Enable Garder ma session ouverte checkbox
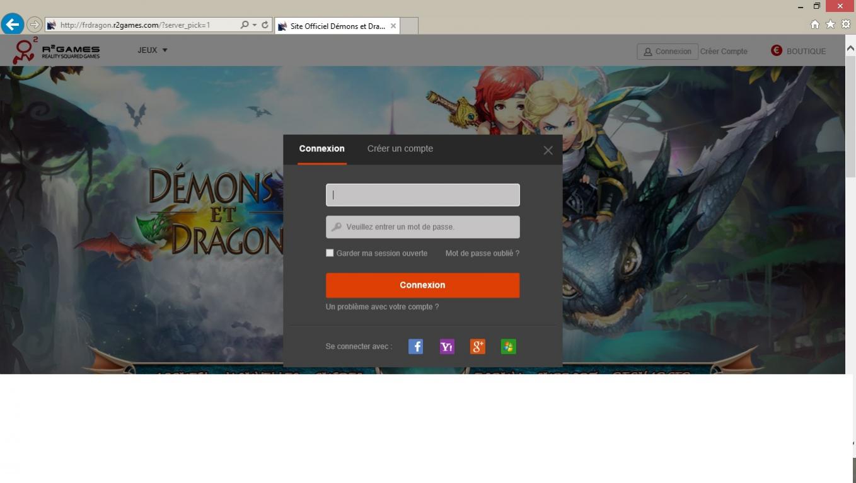The image size is (856, 483). pyautogui.click(x=330, y=253)
